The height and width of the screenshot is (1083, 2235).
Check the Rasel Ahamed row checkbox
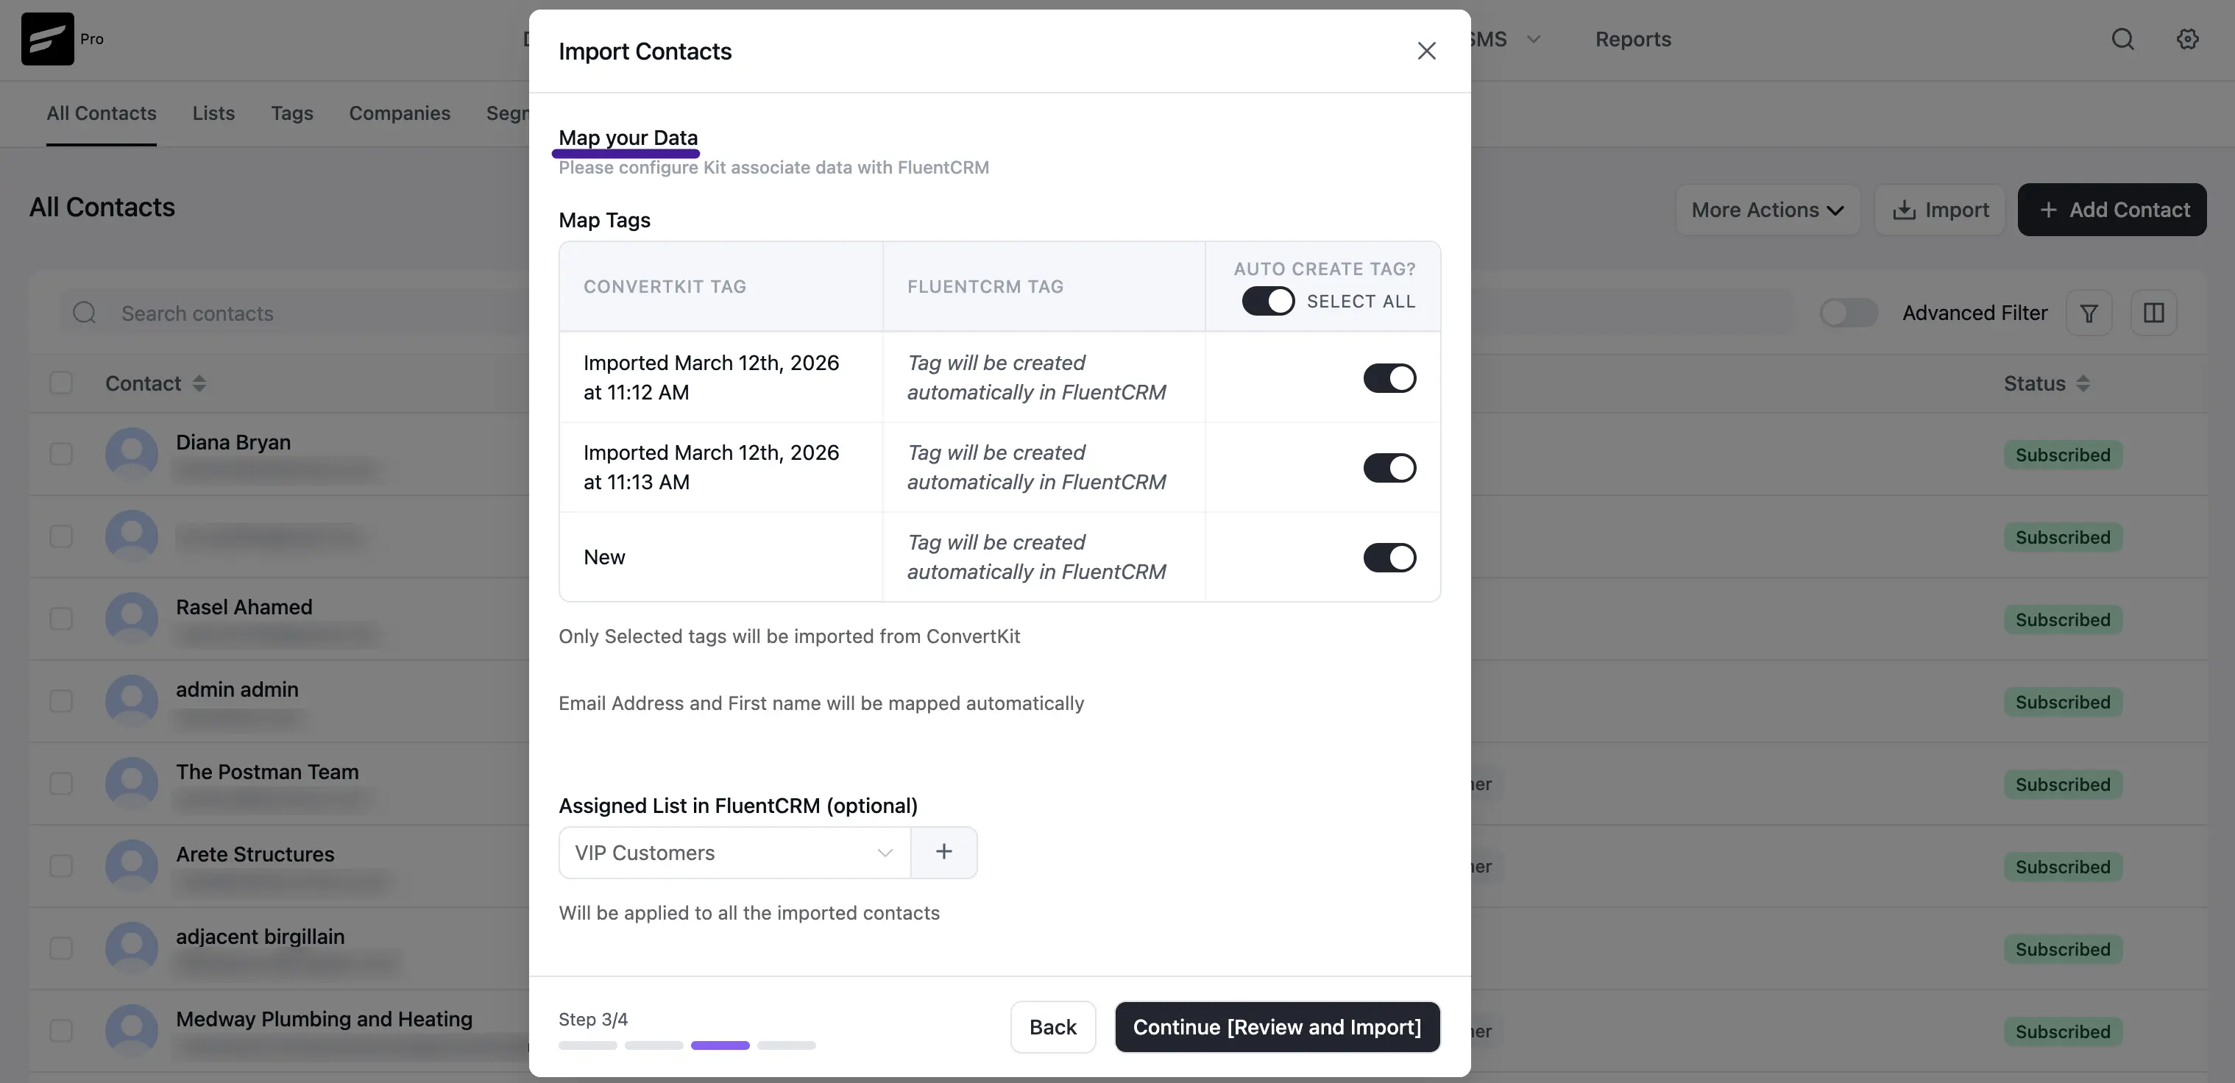61,618
